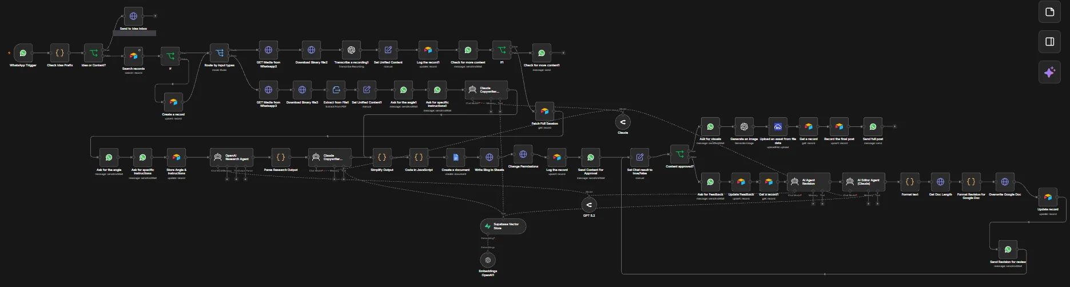Screen dimensions: 1070x287
Task: Select the Simplify Output code node
Action: click(382, 157)
